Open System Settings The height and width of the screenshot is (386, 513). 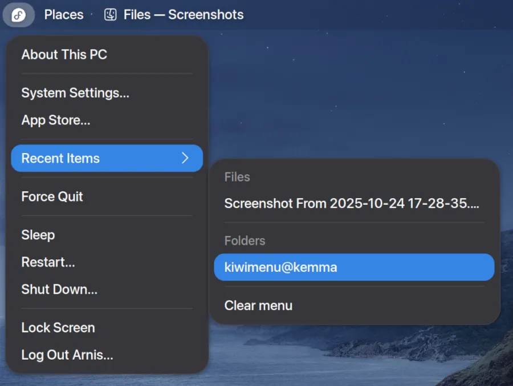pos(75,93)
